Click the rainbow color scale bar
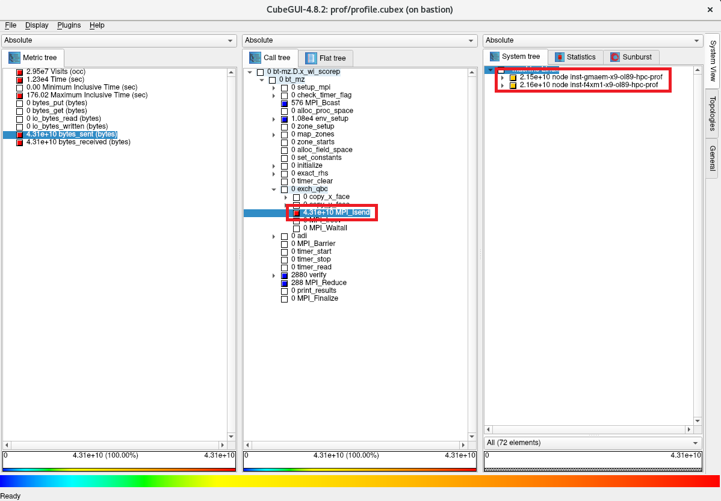Image resolution: width=721 pixels, height=501 pixels. 360,481
